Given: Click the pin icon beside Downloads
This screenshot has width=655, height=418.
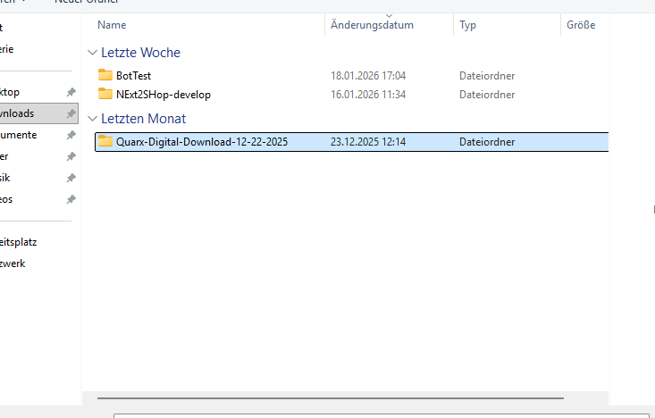Looking at the screenshot, I should 71,114.
